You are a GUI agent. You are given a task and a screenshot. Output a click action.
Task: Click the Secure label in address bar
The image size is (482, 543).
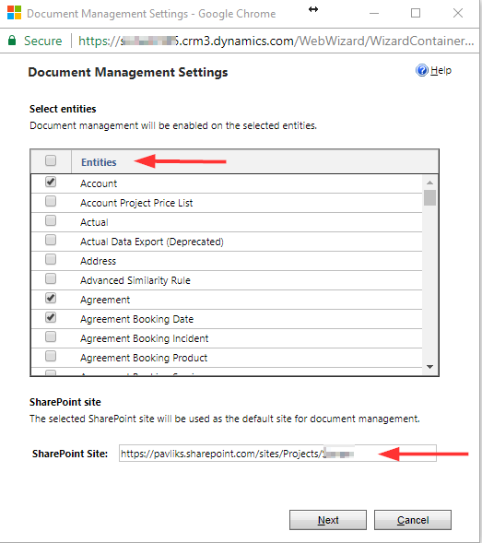pos(43,41)
